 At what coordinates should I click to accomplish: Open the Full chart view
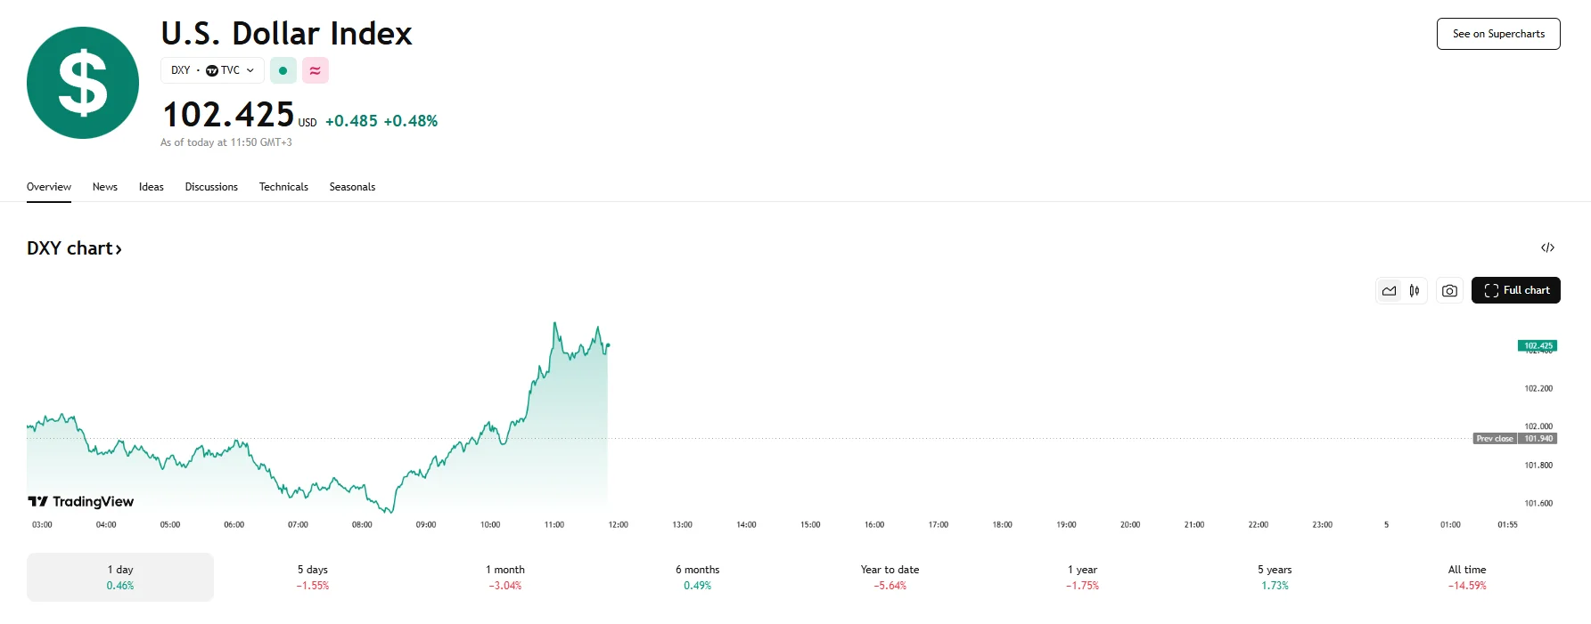[x=1515, y=291]
